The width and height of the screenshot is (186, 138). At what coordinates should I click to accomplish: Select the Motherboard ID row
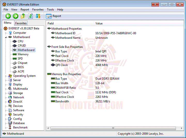(x=94, y=33)
